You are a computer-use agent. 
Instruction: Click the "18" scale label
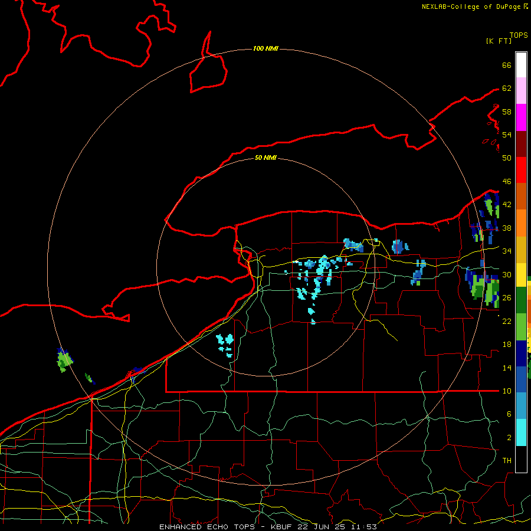point(507,345)
